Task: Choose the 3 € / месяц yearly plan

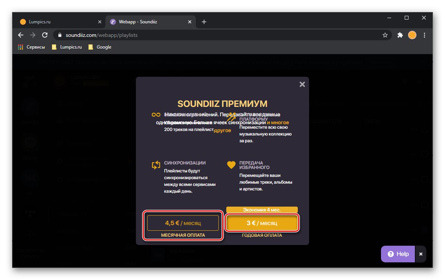Action: pyautogui.click(x=262, y=223)
